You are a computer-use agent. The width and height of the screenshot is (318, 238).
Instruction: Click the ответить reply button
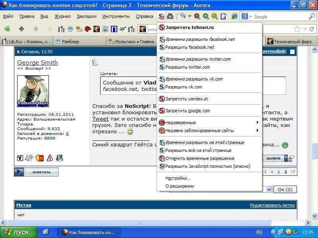point(36,172)
